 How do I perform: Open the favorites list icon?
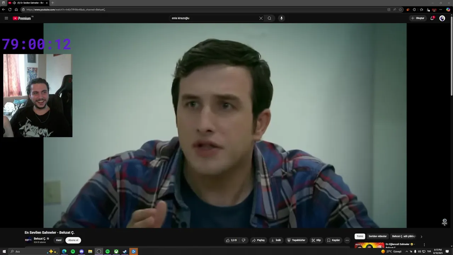421,10
